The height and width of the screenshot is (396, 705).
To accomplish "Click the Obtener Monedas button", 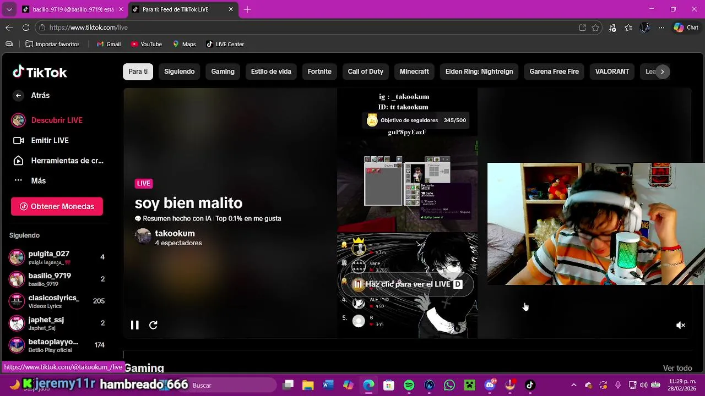I will [x=57, y=206].
